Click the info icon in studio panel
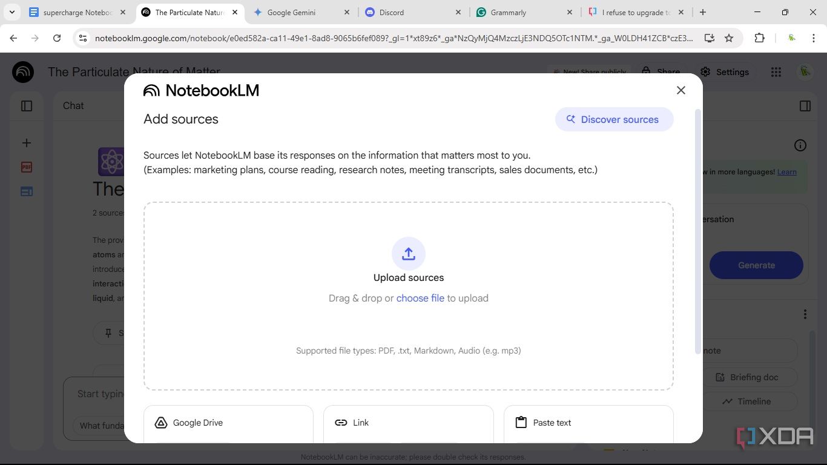This screenshot has width=827, height=465. pos(800,145)
